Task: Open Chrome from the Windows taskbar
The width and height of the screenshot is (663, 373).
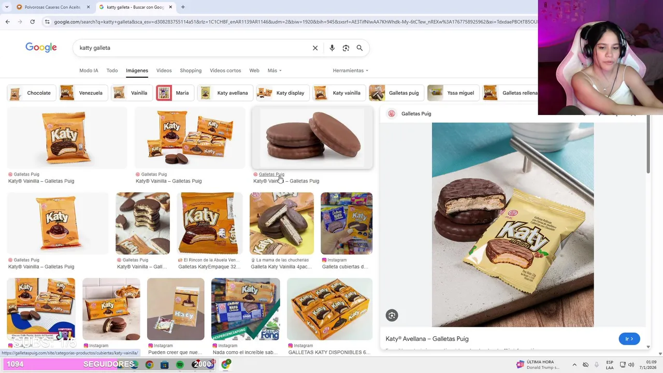Action: [149, 365]
